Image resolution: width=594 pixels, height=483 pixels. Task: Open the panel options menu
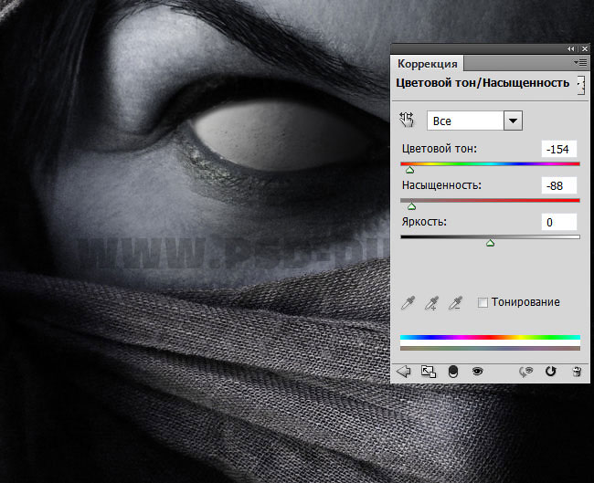pyautogui.click(x=580, y=62)
